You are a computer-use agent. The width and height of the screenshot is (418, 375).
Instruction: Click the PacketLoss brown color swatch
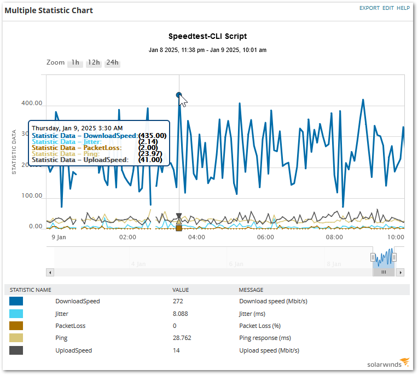[x=16, y=326]
